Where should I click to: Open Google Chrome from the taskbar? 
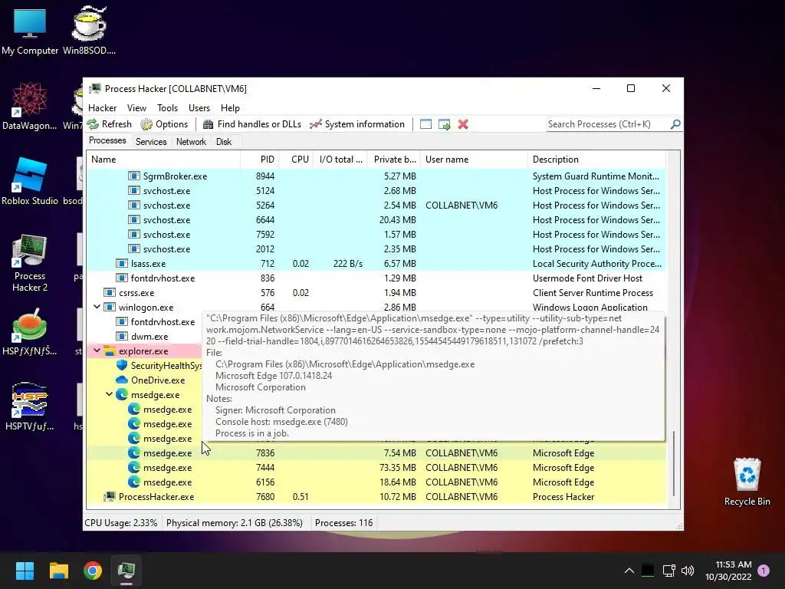pos(93,571)
